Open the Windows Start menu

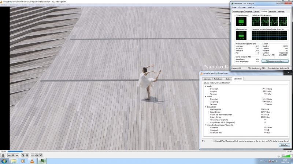(x=4, y=161)
